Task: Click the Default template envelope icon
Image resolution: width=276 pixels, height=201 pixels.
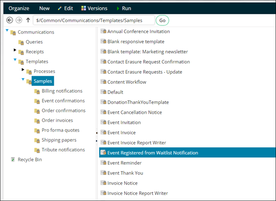Action: [103, 92]
